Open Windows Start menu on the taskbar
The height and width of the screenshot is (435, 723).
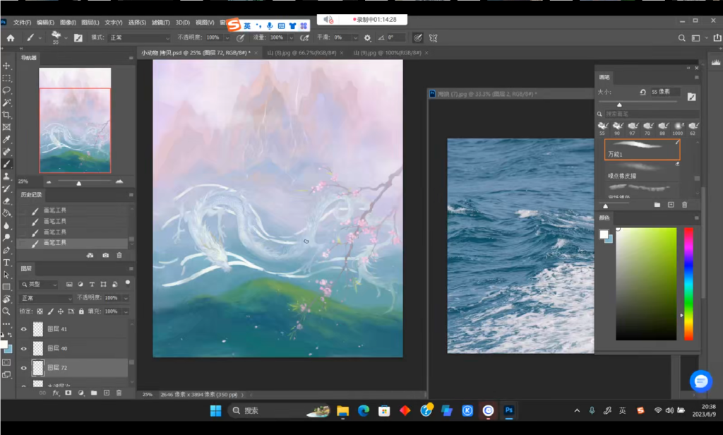click(x=215, y=410)
